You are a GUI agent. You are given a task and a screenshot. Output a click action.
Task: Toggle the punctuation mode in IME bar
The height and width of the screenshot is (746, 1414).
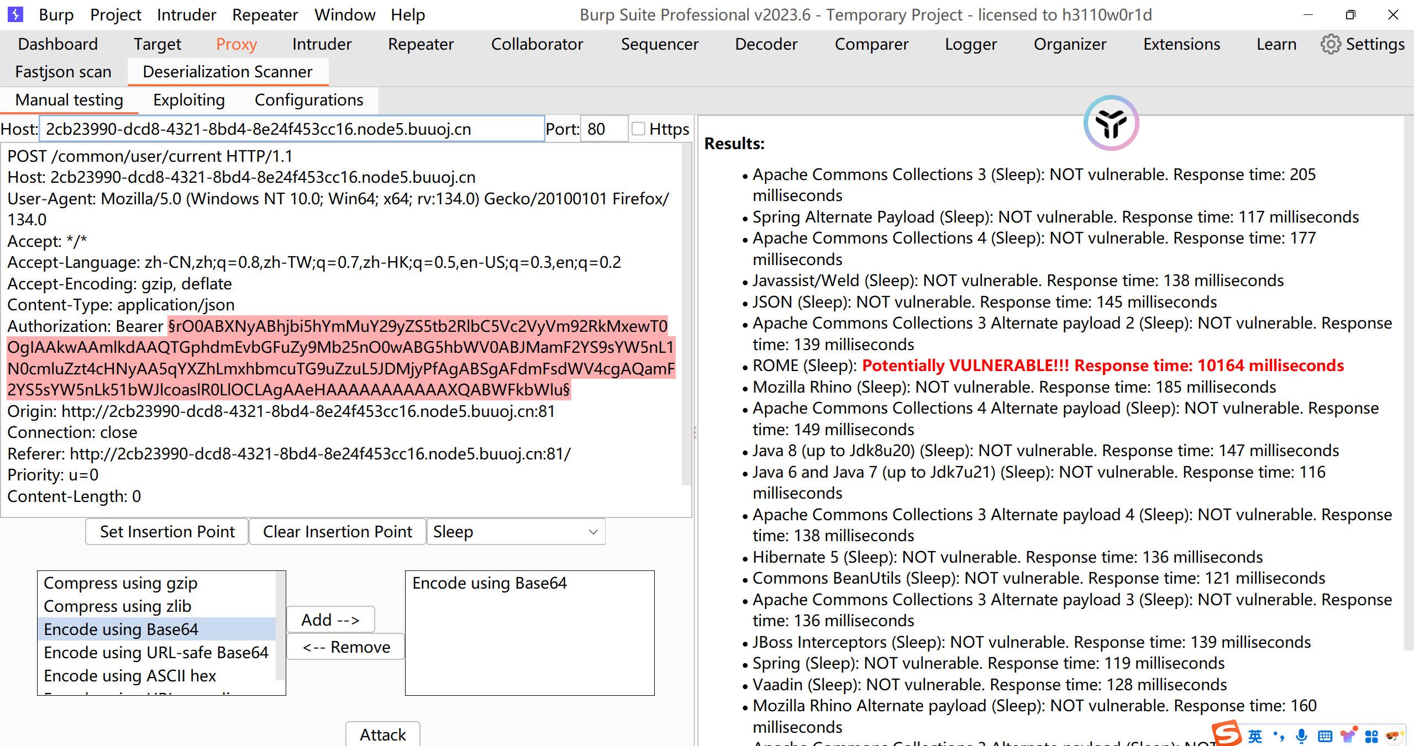(1278, 736)
